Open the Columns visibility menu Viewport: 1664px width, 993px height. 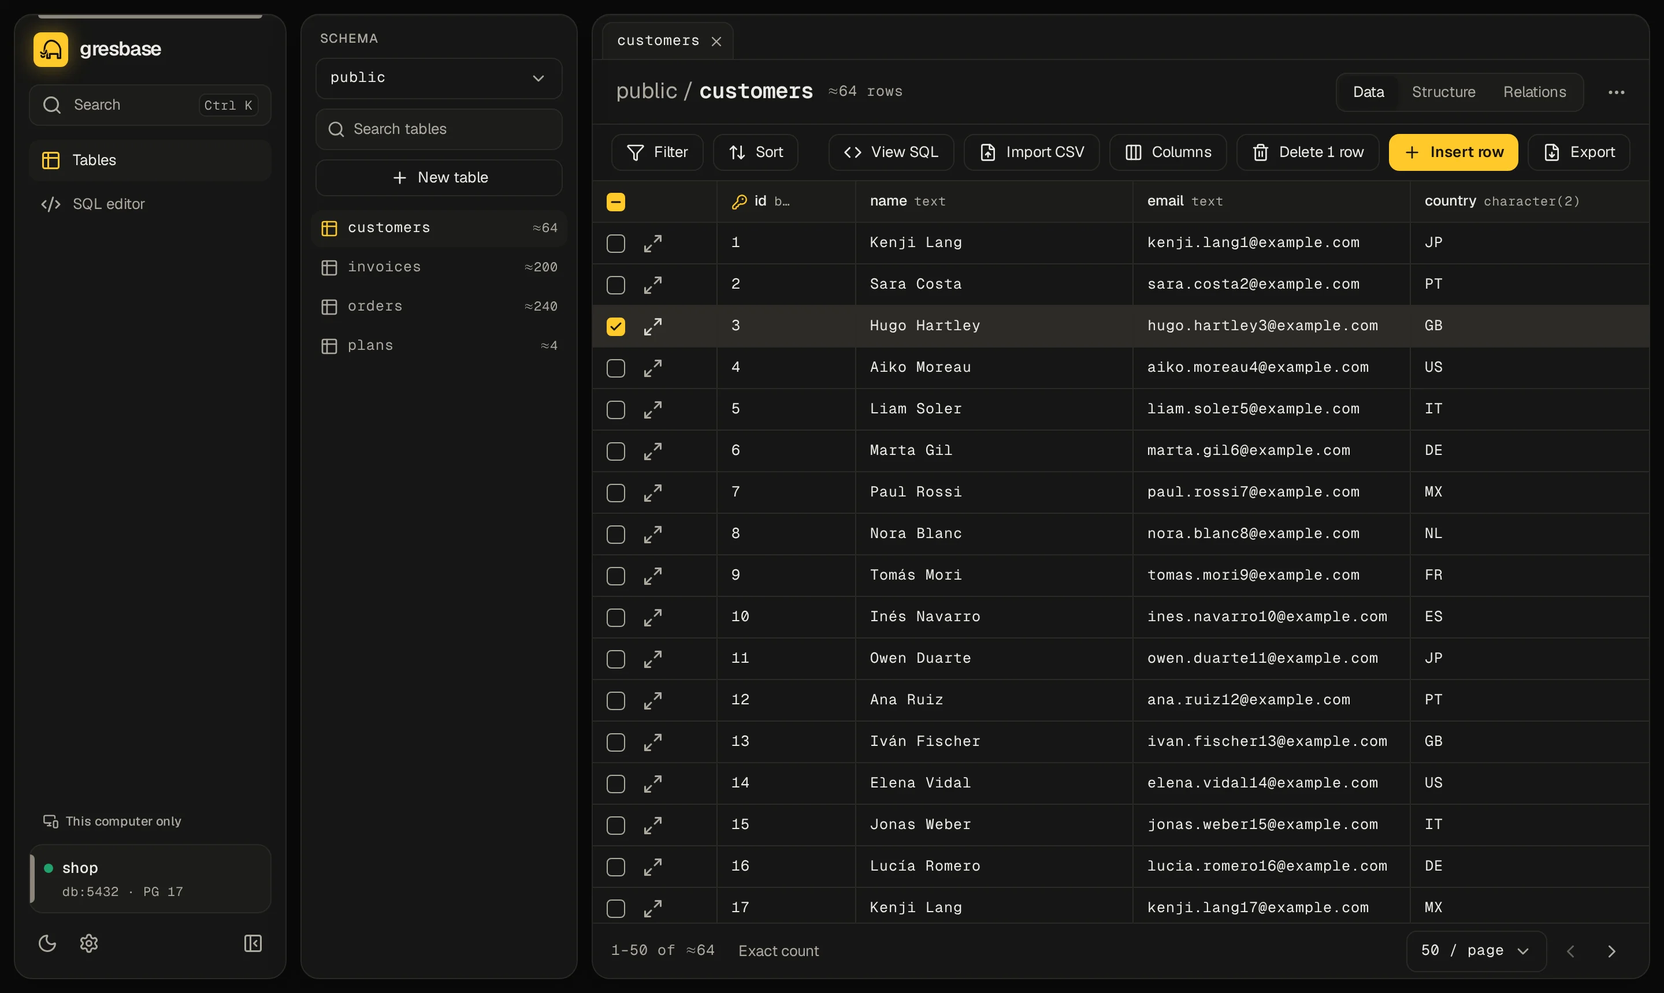(x=1167, y=152)
